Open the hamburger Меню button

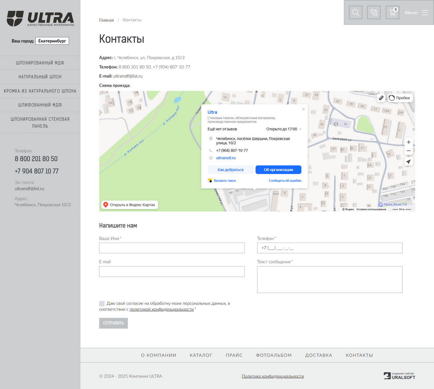coord(416,13)
